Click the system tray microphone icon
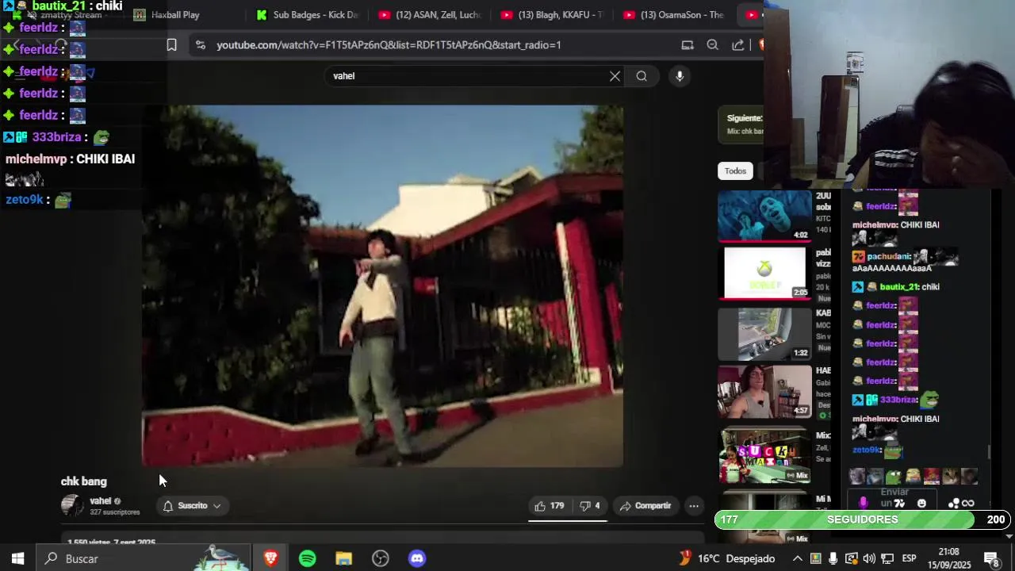 click(x=833, y=558)
